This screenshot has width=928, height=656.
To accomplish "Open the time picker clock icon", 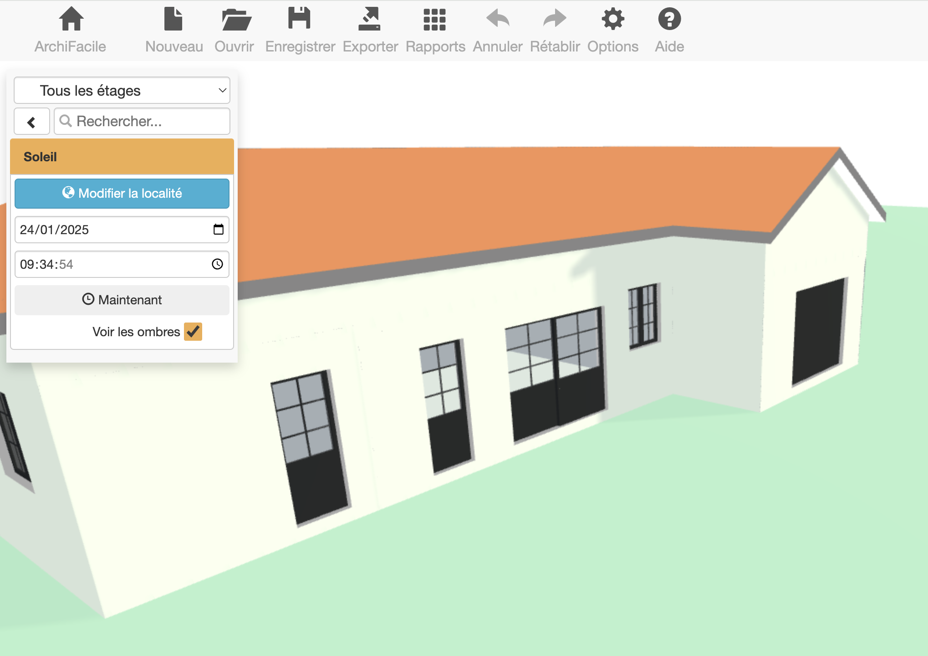I will [217, 264].
